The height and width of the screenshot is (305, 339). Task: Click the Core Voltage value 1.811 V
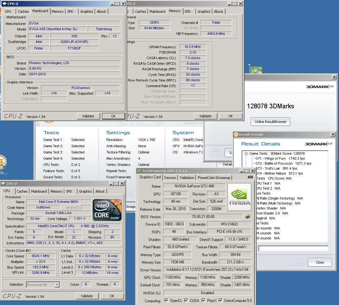click(x=80, y=218)
